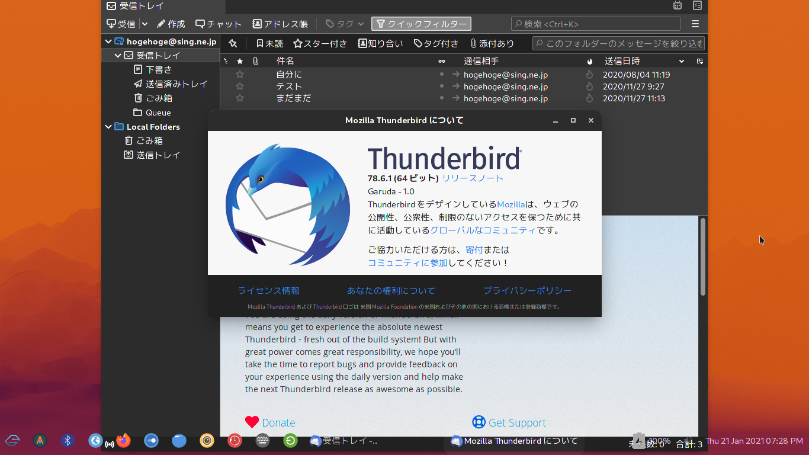
Task: Open the アドレス帳 address book
Action: (x=280, y=24)
